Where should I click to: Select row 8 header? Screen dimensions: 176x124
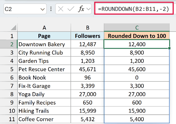click(9, 94)
